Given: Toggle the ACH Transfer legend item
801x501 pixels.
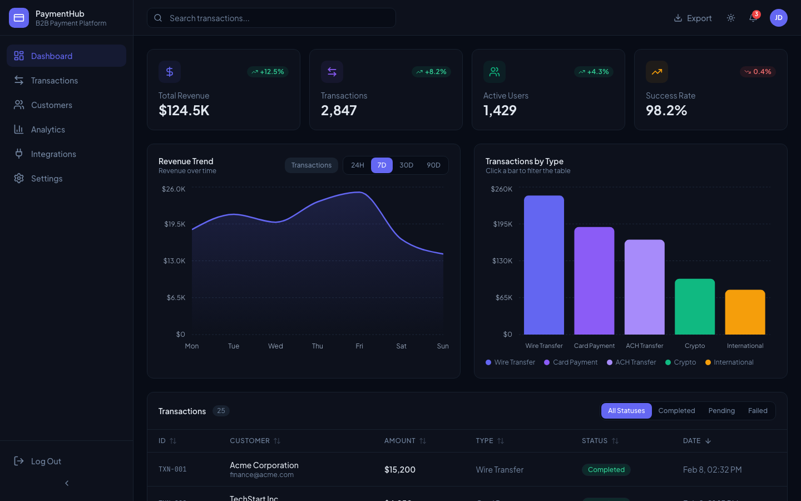Looking at the screenshot, I should click(631, 362).
